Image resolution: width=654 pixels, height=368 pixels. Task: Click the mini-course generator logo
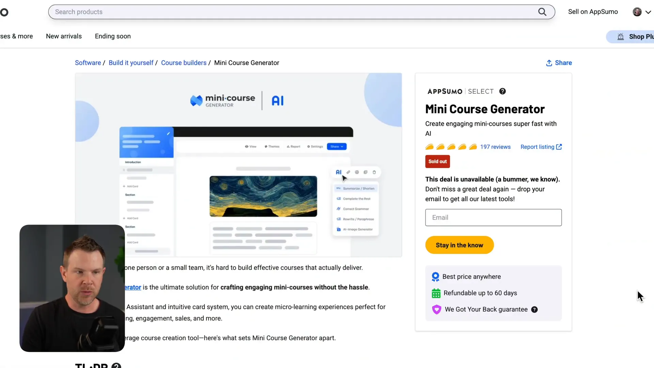(222, 101)
